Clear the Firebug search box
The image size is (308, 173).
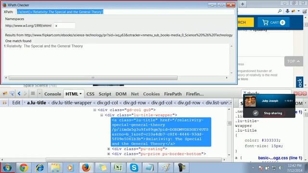[x=245, y=92]
